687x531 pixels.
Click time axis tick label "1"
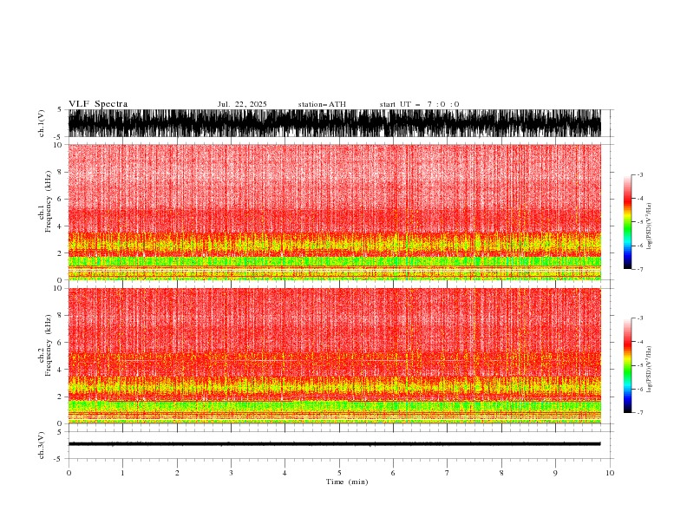pos(122,473)
